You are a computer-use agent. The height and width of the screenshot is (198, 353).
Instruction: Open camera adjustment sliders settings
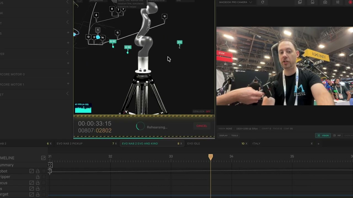click(x=338, y=2)
